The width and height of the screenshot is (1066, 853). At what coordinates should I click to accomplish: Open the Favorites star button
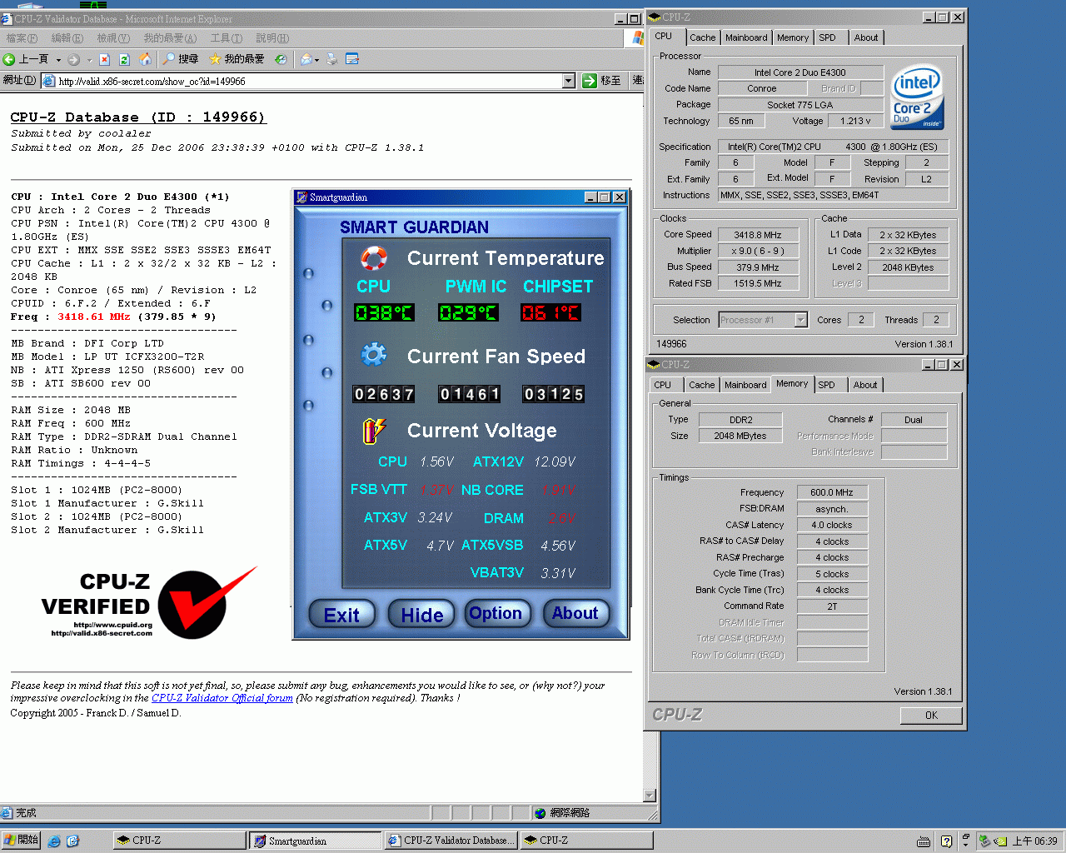(237, 59)
